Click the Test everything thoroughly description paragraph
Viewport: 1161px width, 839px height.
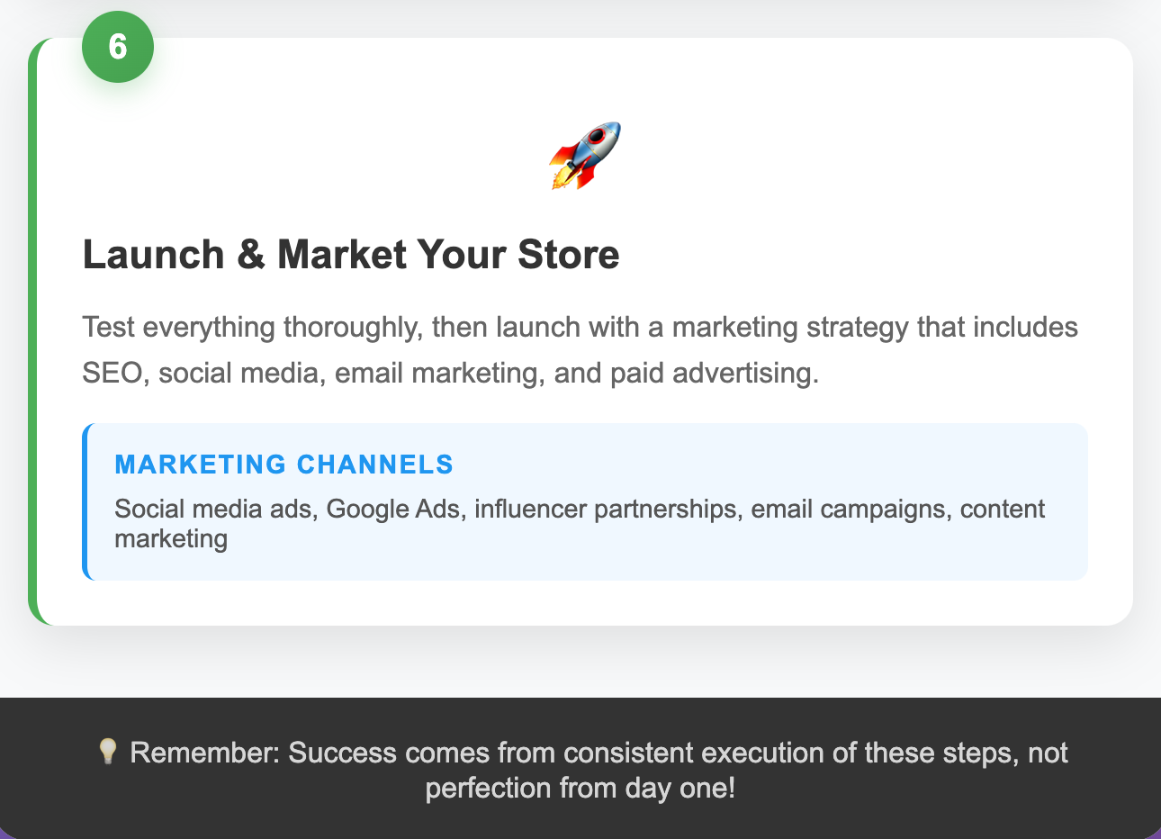pyautogui.click(x=580, y=350)
